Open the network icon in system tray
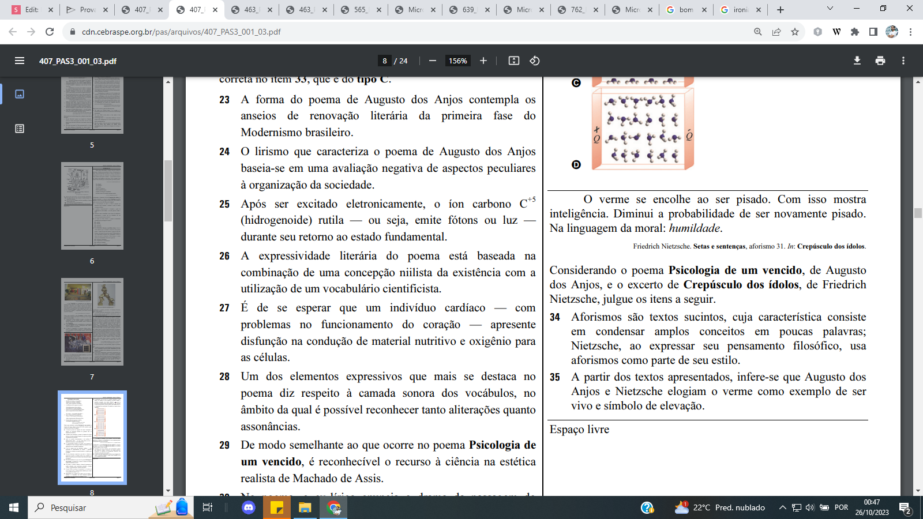Screen dimensions: 923x519 [796, 507]
